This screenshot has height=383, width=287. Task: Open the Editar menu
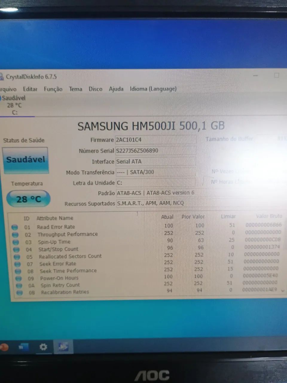[30, 89]
